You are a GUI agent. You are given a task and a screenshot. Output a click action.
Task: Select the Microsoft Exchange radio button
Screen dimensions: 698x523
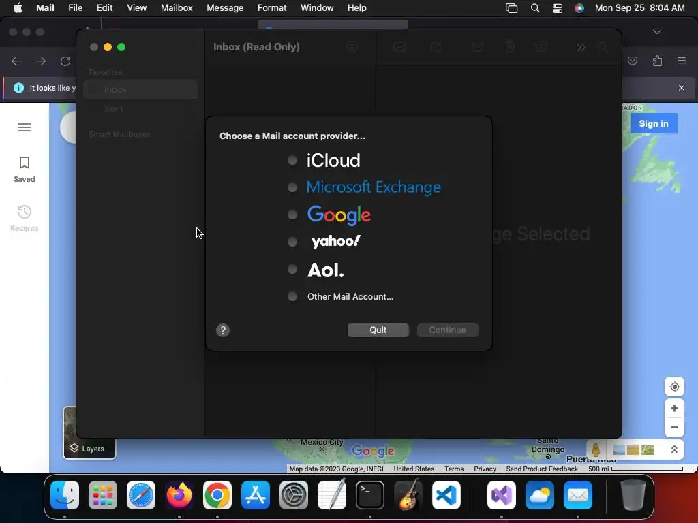[292, 187]
